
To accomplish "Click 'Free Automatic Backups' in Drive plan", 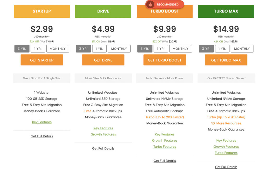I will [x=103, y=111].
